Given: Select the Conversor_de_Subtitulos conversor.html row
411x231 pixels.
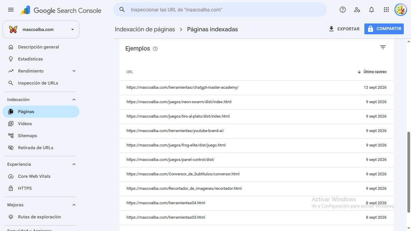Looking at the screenshot, I should click(x=257, y=174).
